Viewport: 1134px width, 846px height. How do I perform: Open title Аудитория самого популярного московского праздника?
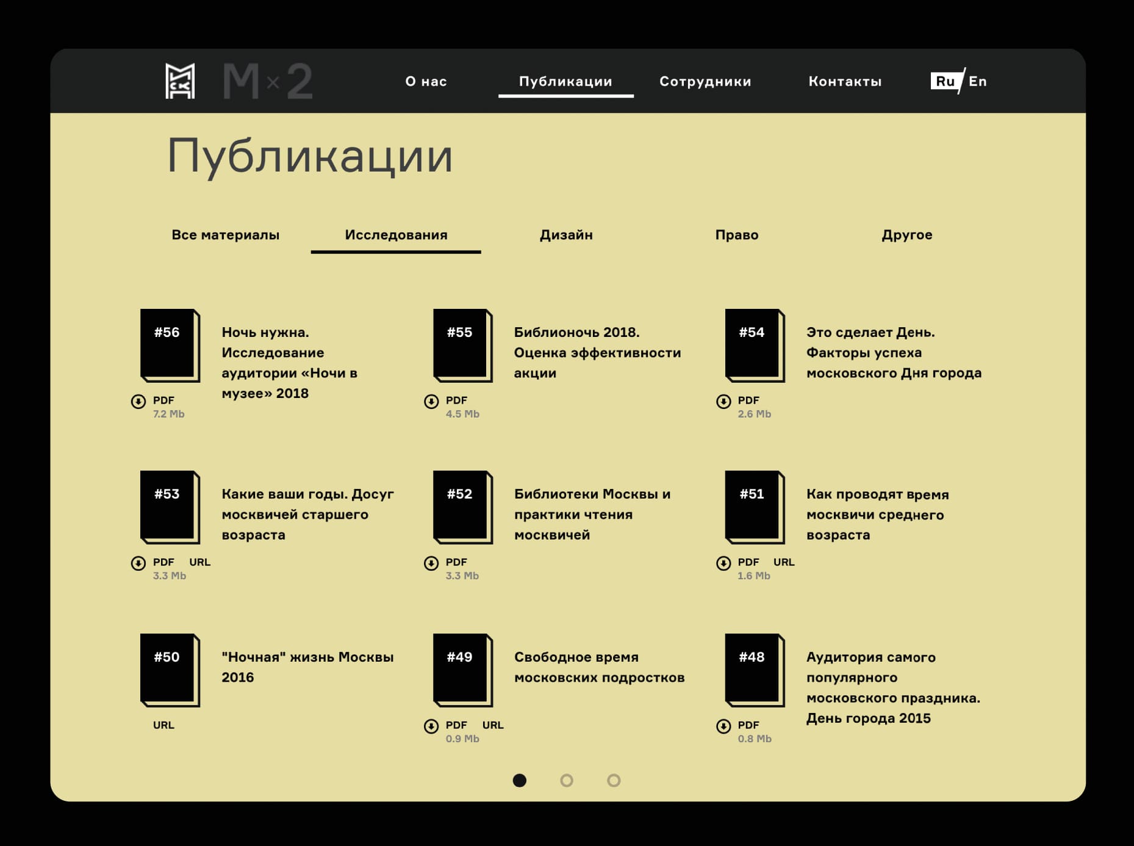(893, 687)
